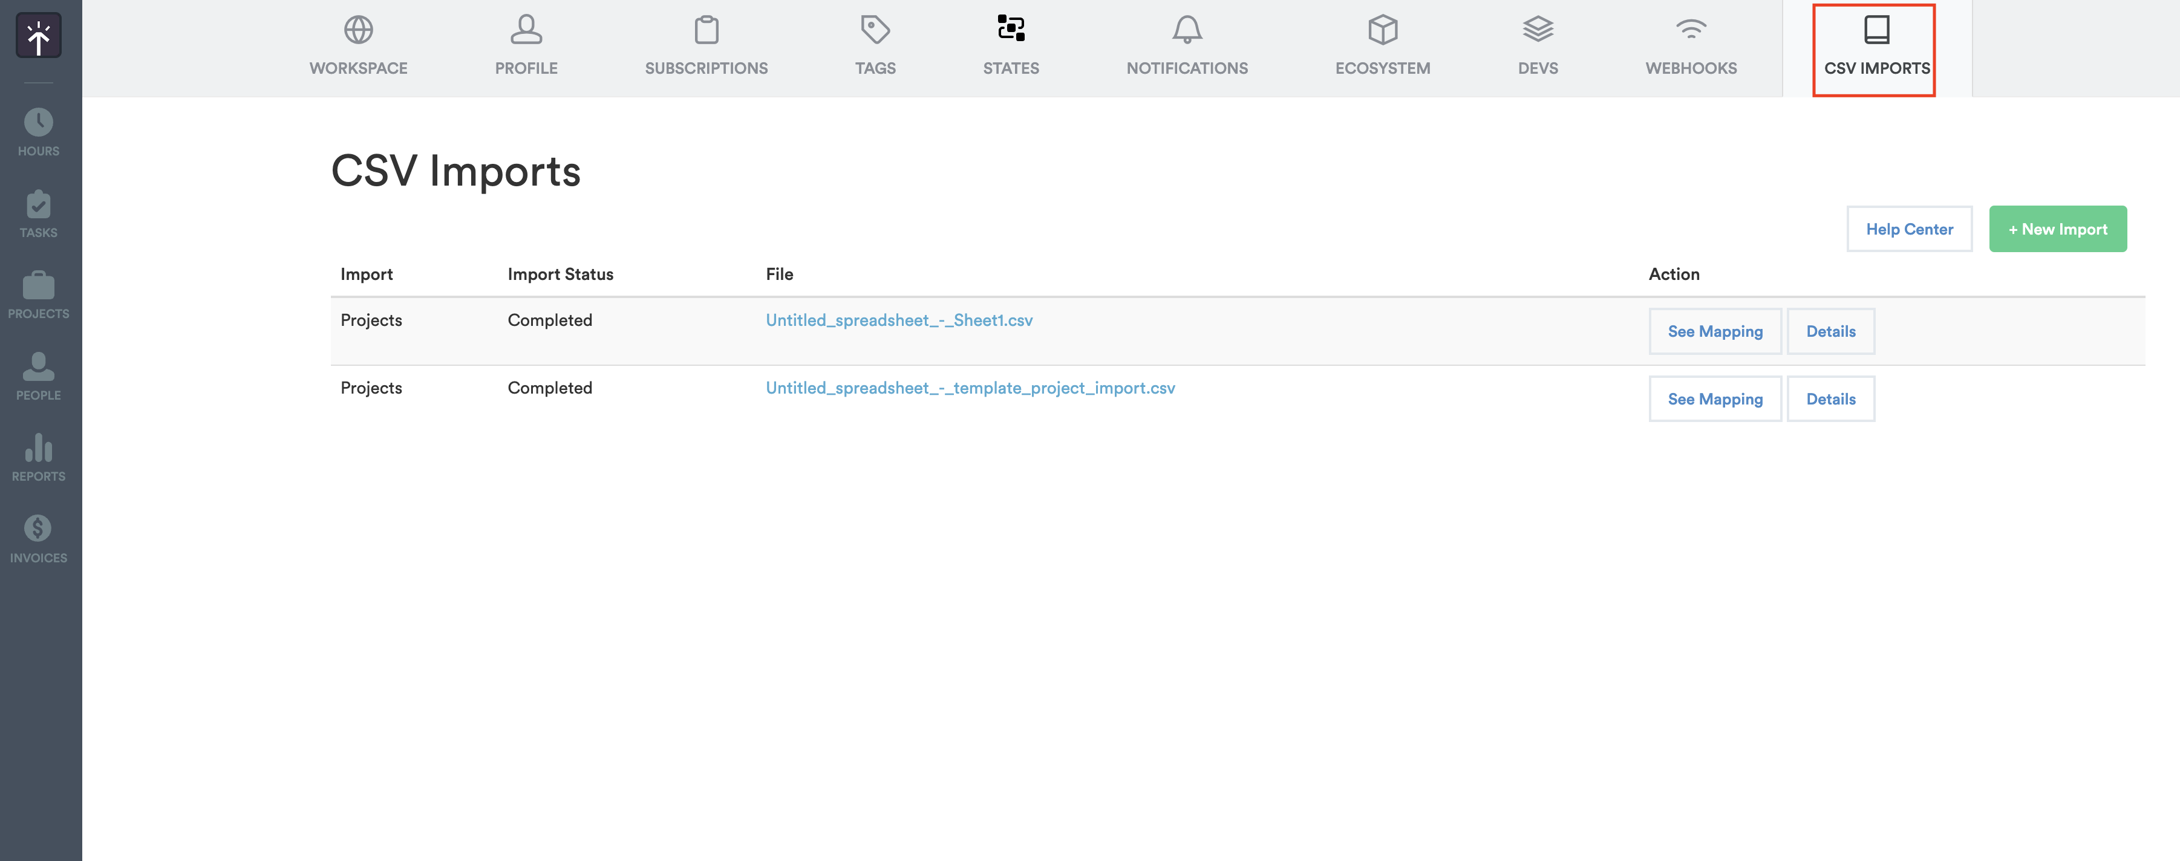This screenshot has width=2180, height=861.
Task: Start a new import with + New Import
Action: pyautogui.click(x=2058, y=229)
